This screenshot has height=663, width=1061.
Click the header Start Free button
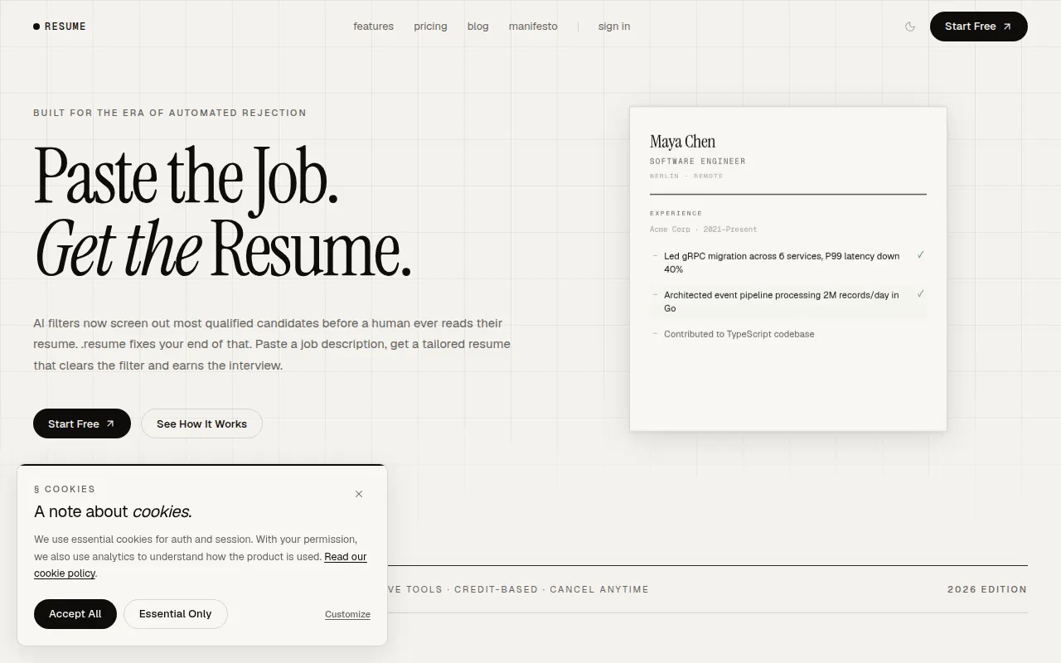[979, 27]
